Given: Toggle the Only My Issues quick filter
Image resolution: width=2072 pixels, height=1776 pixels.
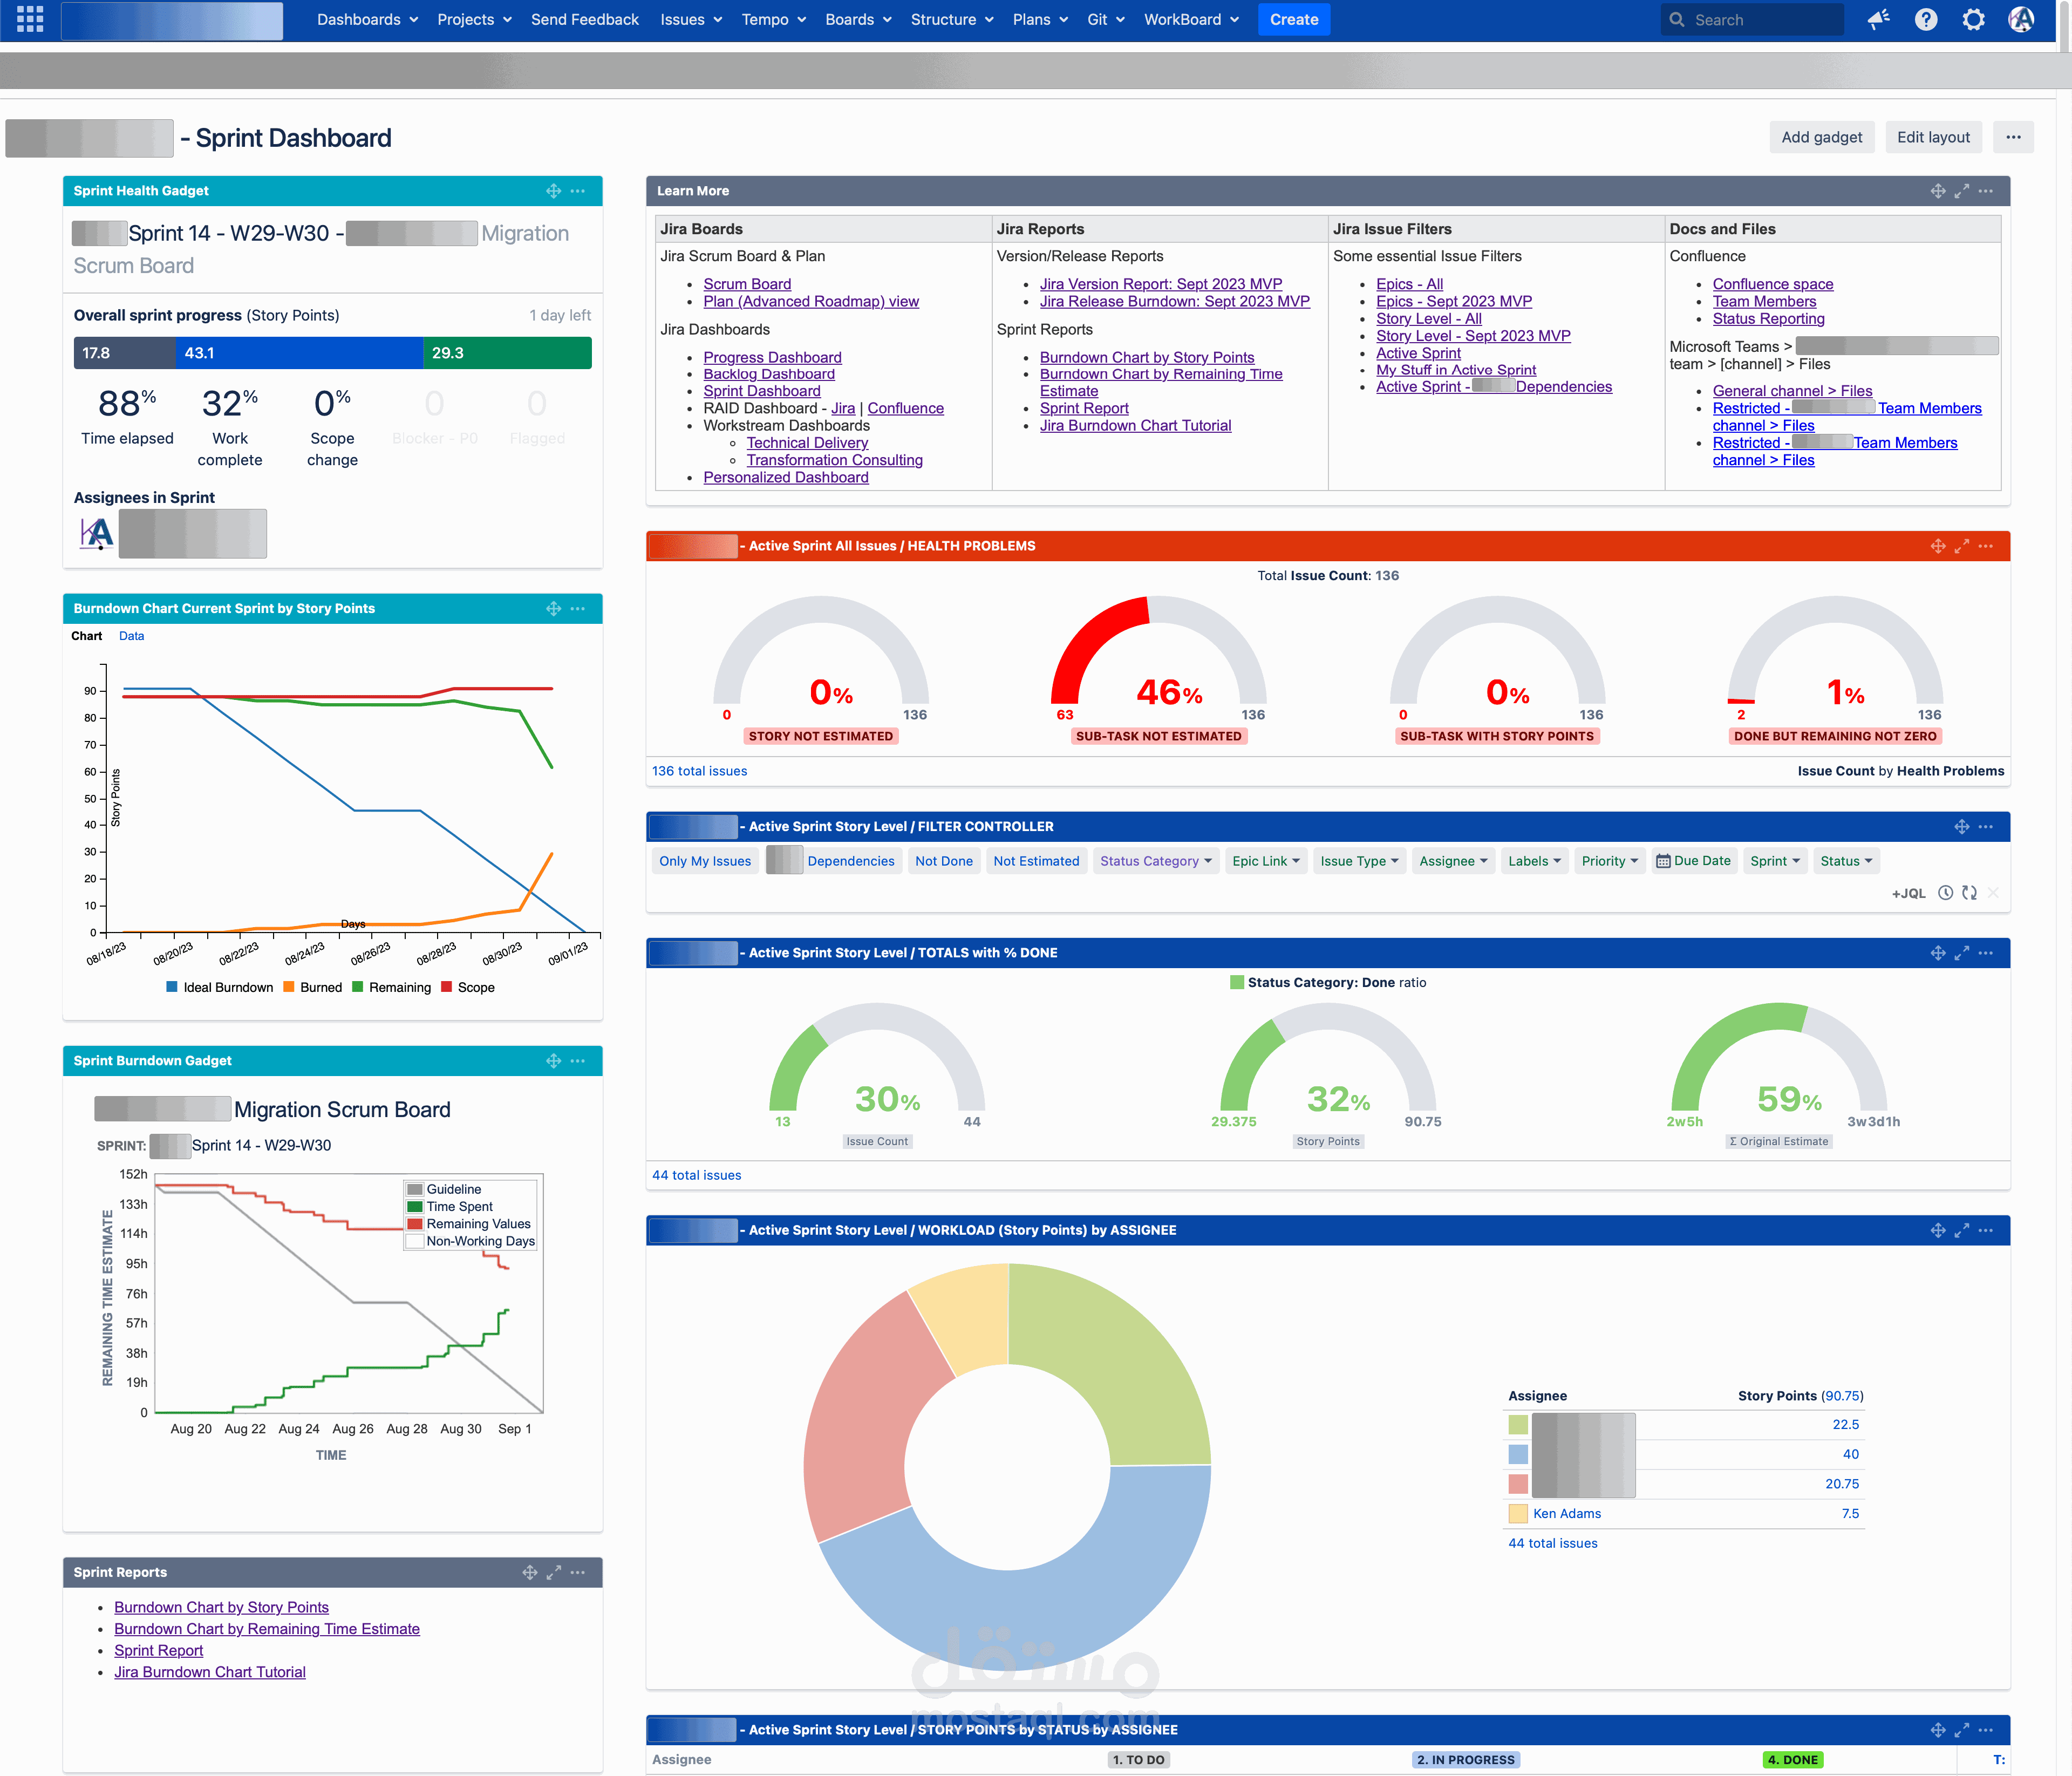Looking at the screenshot, I should 705,861.
